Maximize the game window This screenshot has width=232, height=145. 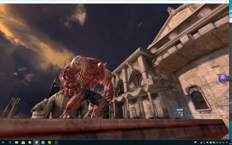click(x=220, y=2)
